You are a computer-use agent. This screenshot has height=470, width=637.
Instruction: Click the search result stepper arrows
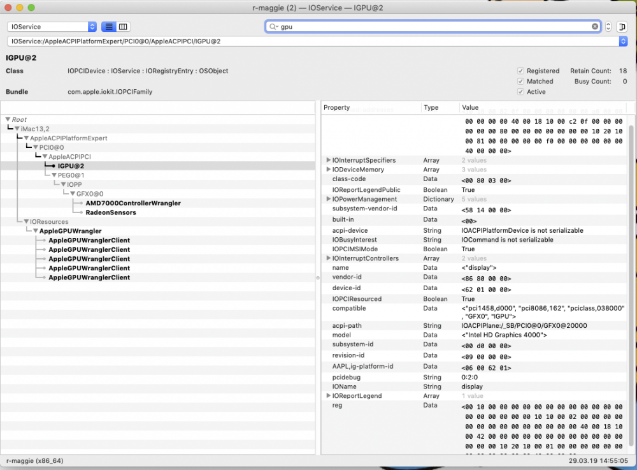[608, 27]
